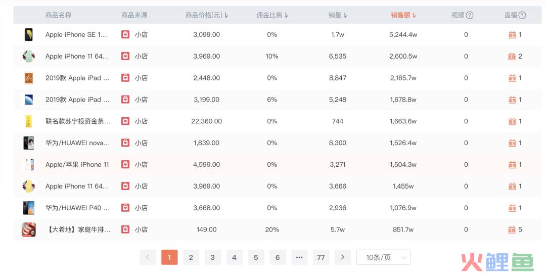Viewport: 546px width, 274px height.
Task: Click live icon in 2,600.5w sales row
Action: coord(512,57)
